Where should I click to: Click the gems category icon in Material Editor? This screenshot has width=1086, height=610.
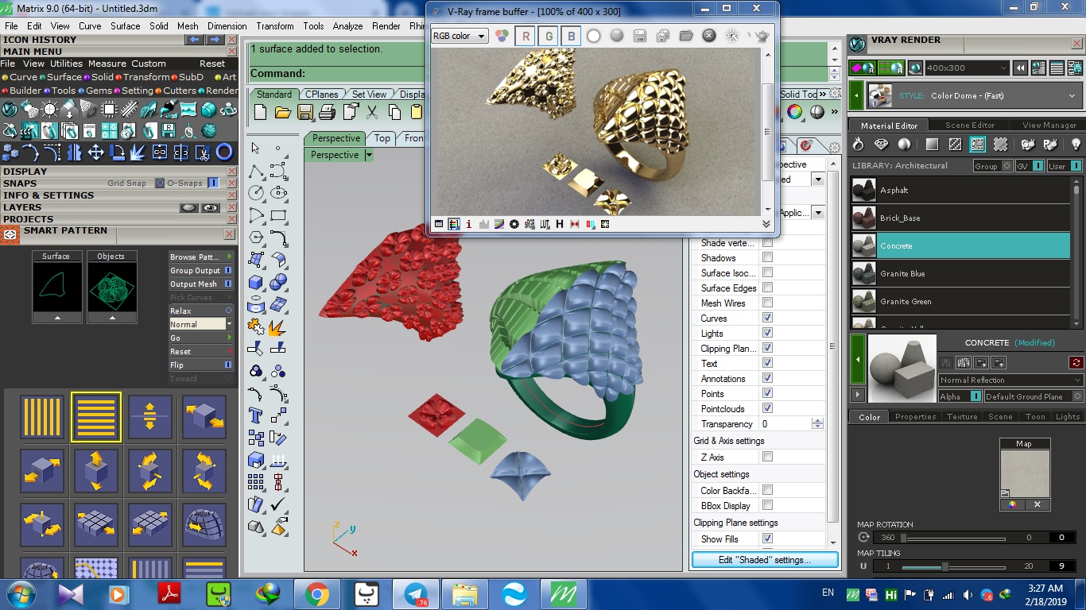(x=881, y=145)
